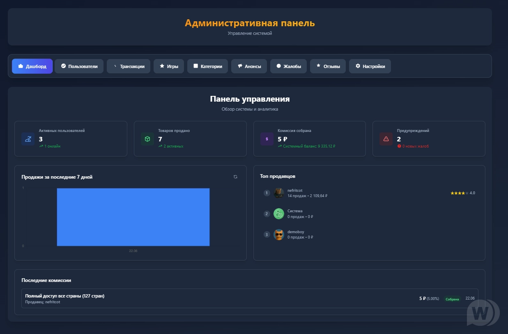The height and width of the screenshot is (334, 508).
Task: Open the Пользователи tab
Action: 79,66
